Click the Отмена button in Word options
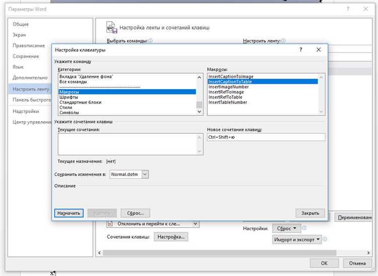Viewport: 378px width, 276px height. tap(357, 263)
